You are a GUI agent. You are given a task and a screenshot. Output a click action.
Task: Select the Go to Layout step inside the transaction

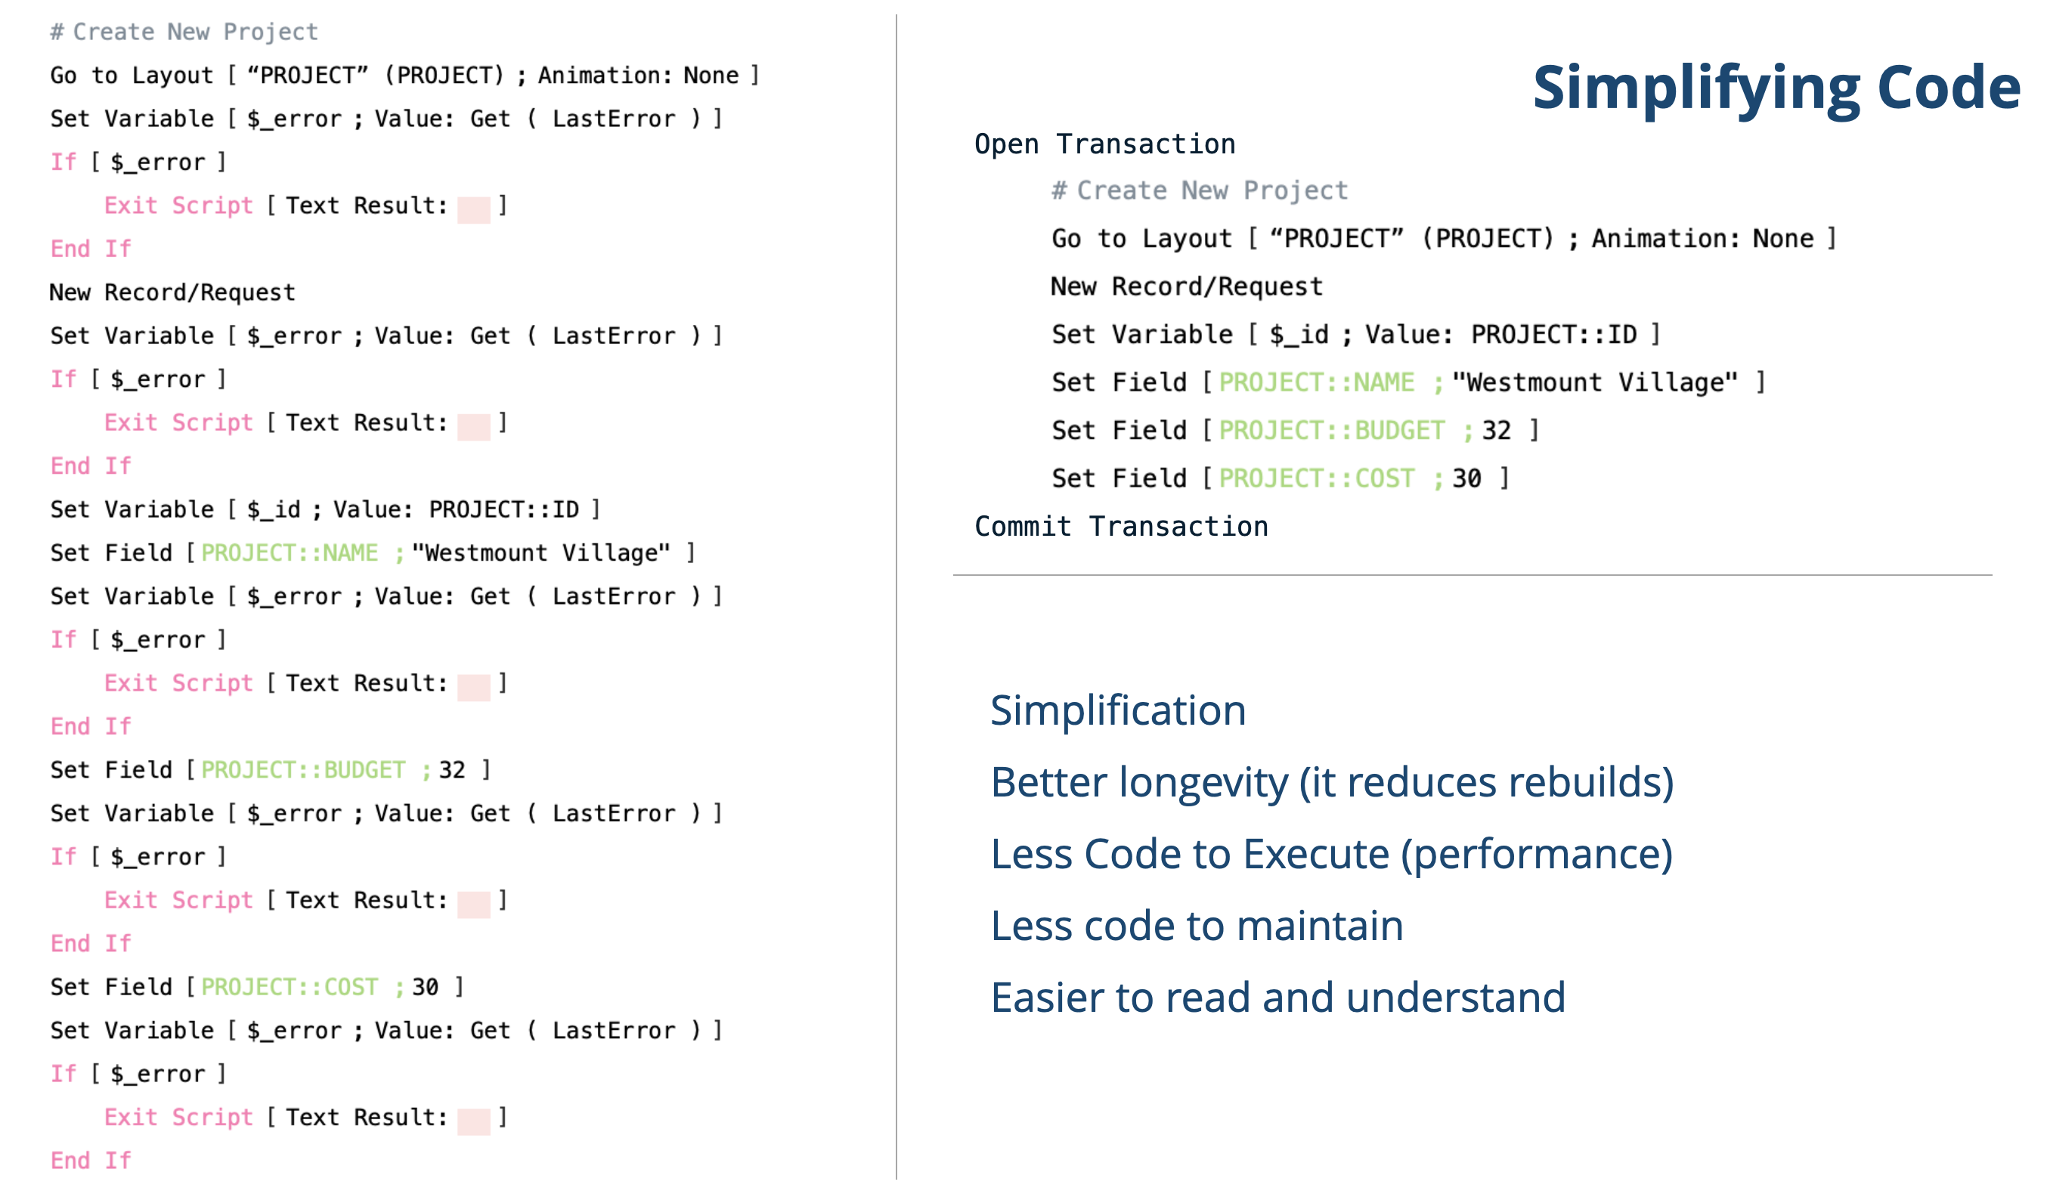point(1442,239)
